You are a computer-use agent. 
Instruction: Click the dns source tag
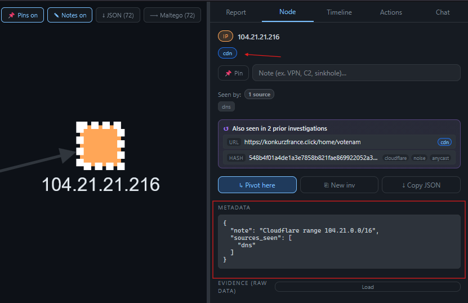pyautogui.click(x=226, y=107)
